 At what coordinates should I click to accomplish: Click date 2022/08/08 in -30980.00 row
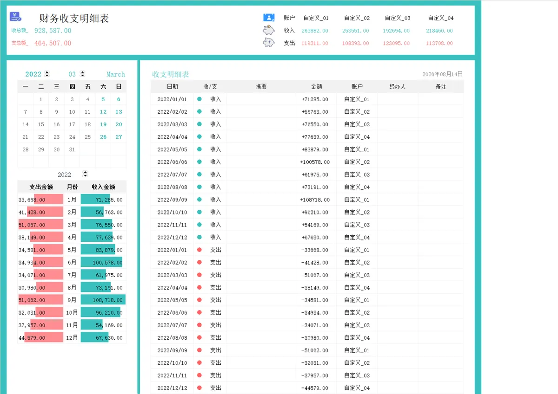(x=172, y=338)
